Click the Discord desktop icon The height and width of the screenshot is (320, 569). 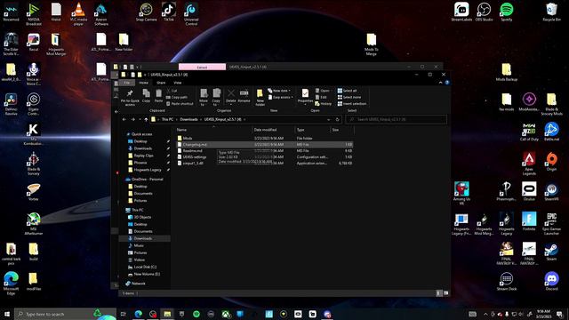pyautogui.click(x=551, y=282)
